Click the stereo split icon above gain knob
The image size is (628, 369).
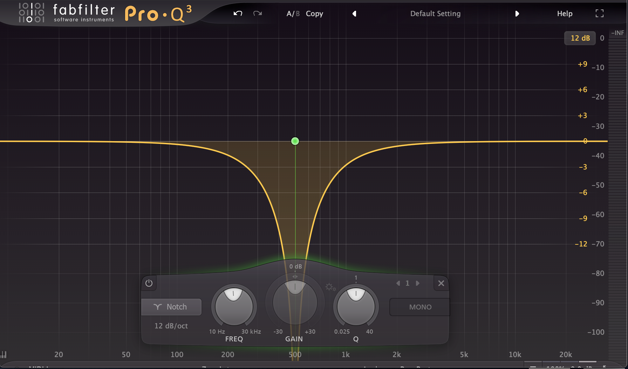point(295,277)
